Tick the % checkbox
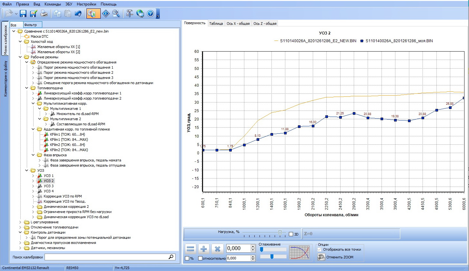 pos(187,258)
